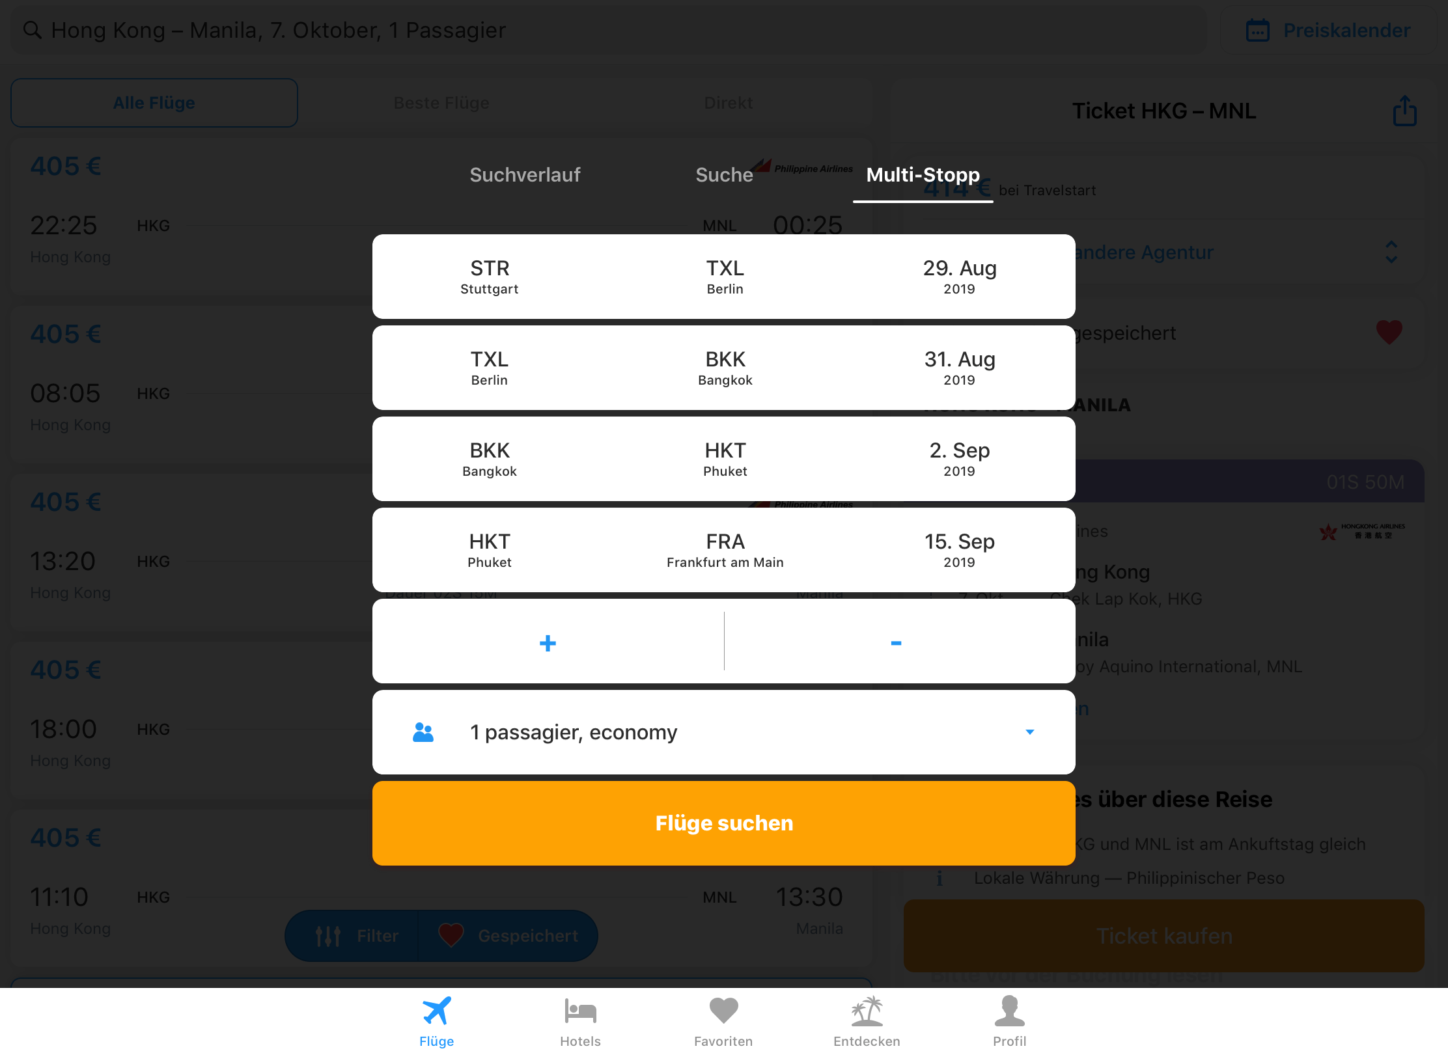Expand passenger and class dropdown arrow
This screenshot has width=1448, height=1053.
(1029, 732)
